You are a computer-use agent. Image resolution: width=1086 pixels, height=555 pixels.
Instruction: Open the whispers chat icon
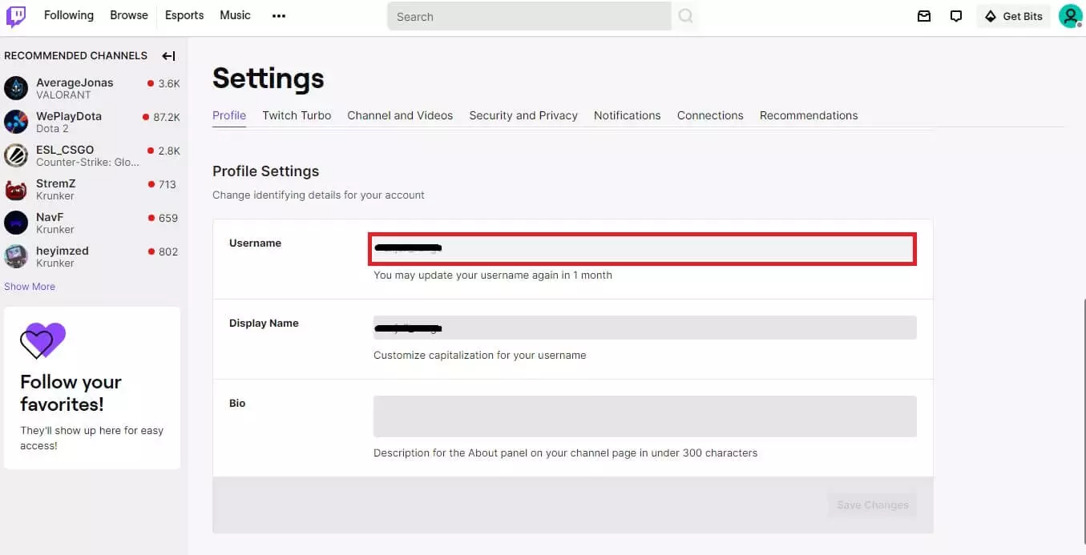click(956, 16)
